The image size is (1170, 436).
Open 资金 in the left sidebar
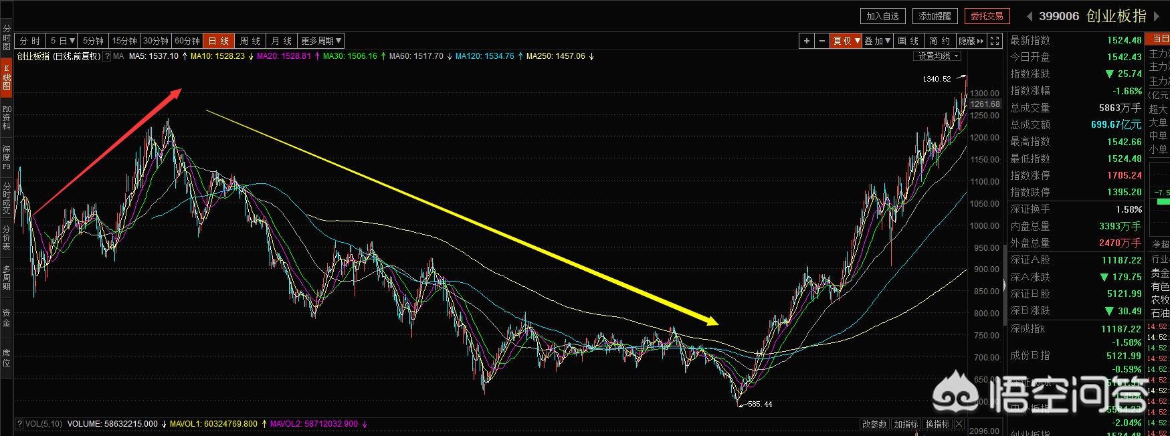tap(7, 318)
